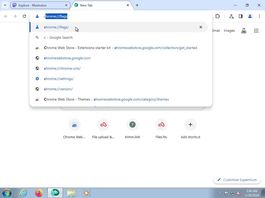Click the Customise Supermium button
The width and height of the screenshot is (265, 198).
237,180
